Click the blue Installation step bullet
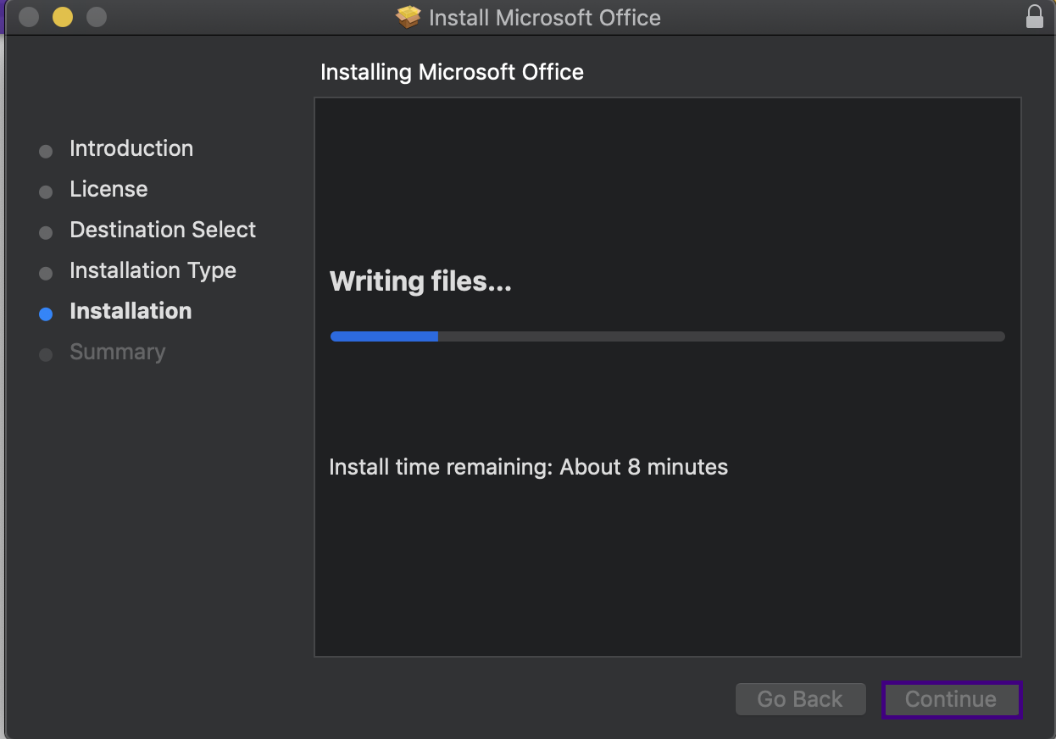 (46, 314)
